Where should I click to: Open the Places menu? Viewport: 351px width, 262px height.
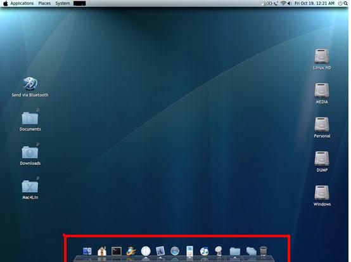44,3
